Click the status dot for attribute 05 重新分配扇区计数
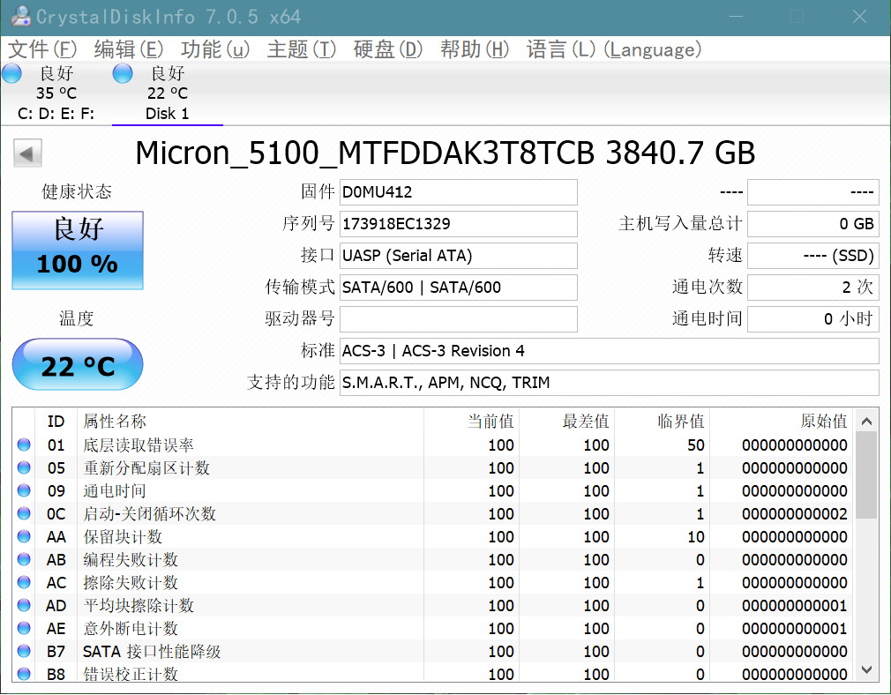The image size is (891, 695). click(24, 467)
